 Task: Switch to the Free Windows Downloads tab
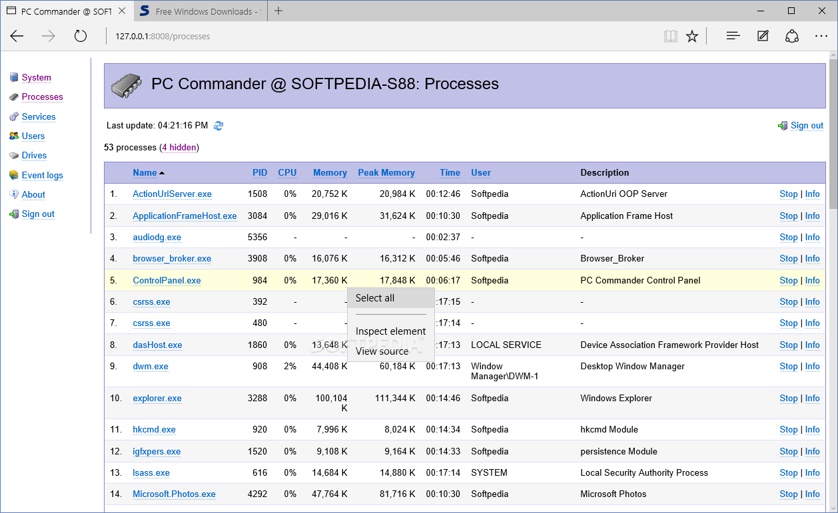[200, 11]
